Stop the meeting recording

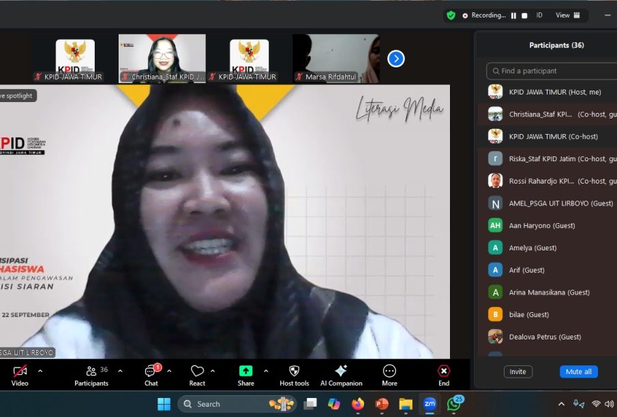524,15
